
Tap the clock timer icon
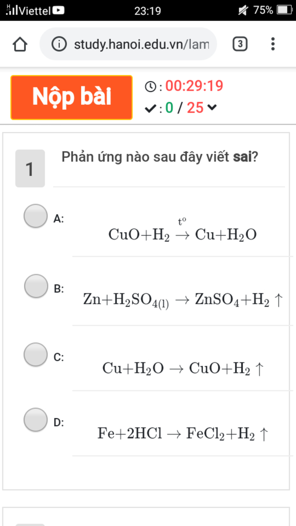click(x=150, y=86)
